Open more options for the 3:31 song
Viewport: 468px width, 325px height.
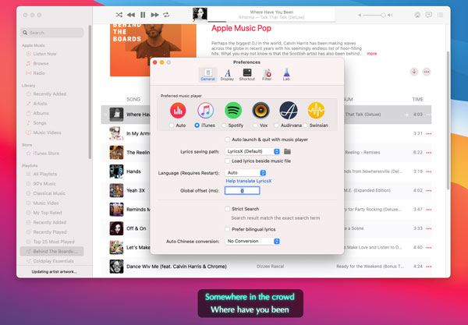coord(428,133)
